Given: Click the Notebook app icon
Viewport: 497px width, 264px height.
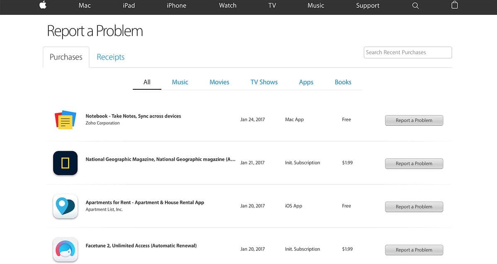Looking at the screenshot, I should [65, 120].
